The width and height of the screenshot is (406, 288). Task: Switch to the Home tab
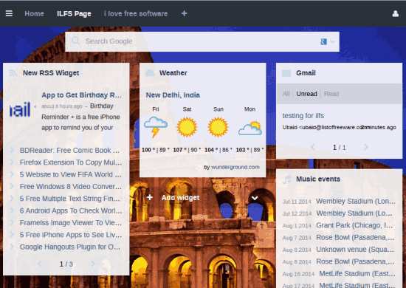click(x=34, y=14)
